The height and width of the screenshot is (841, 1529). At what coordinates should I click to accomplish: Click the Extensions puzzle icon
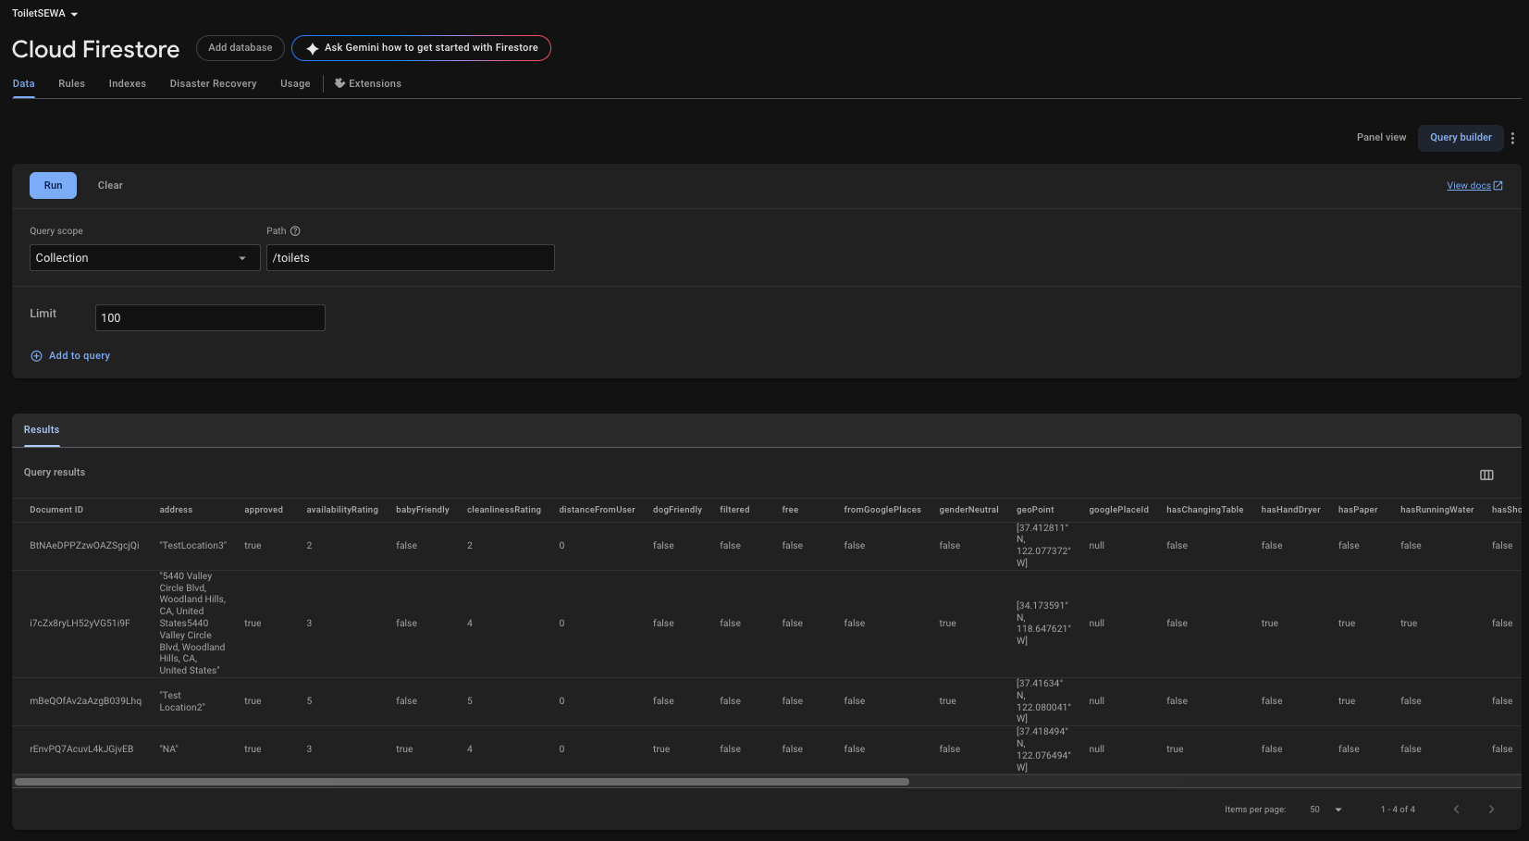click(339, 83)
